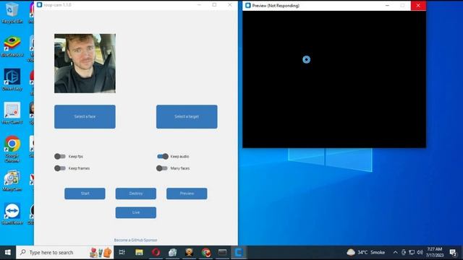Screen dimensions: 463x260
Task: Click the Destroy button
Action: [x=136, y=194]
